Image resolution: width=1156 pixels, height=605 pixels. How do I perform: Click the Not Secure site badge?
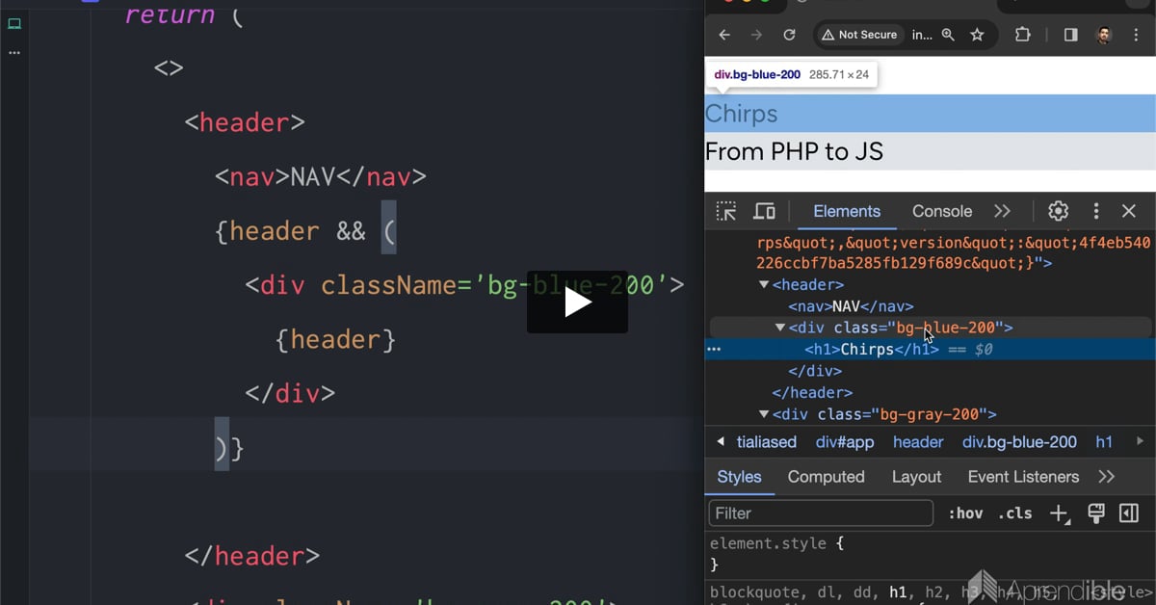(x=858, y=35)
